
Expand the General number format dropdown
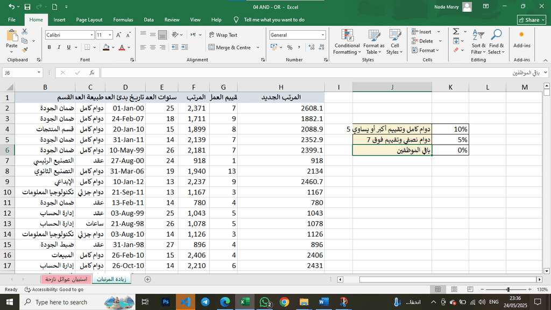point(323,35)
